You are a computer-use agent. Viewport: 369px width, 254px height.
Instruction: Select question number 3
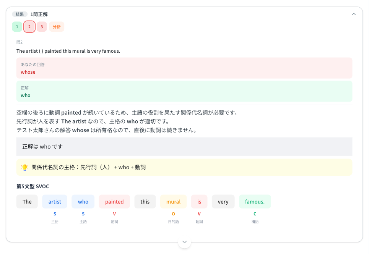click(x=42, y=26)
